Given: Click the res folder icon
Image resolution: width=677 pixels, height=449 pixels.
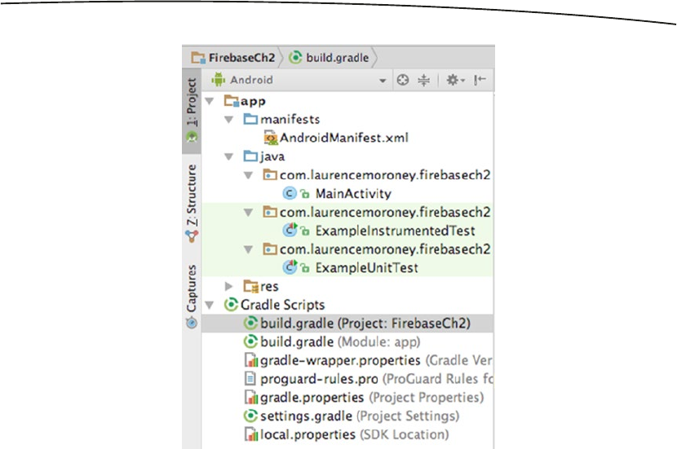Looking at the screenshot, I should tap(251, 286).
